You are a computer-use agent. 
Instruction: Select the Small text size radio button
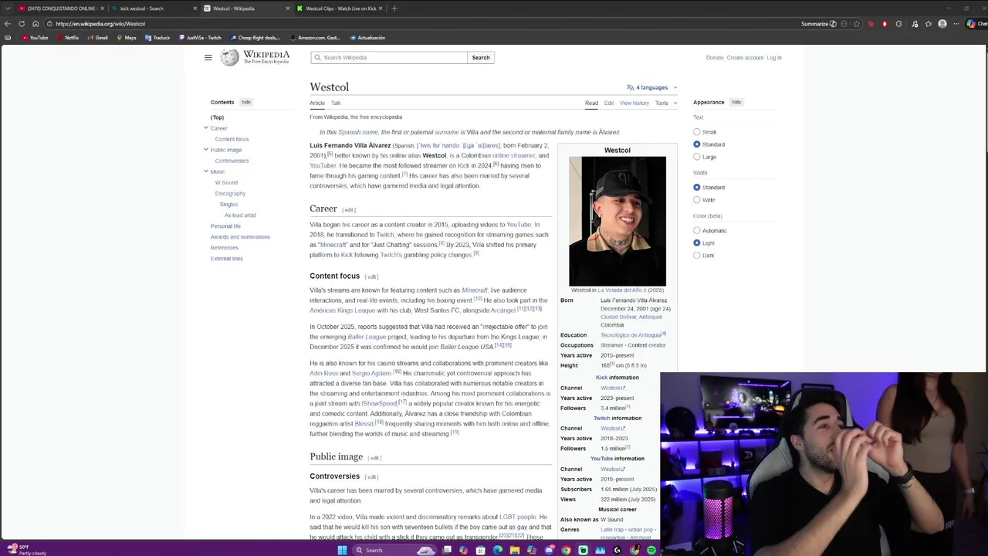[x=697, y=132]
